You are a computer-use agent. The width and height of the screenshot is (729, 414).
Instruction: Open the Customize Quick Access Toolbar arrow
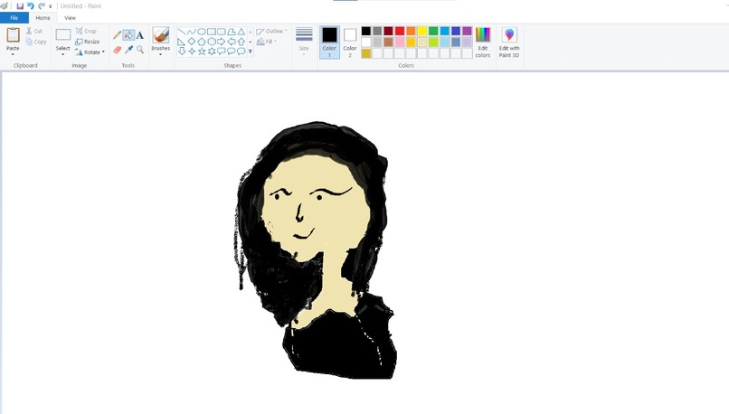coord(51,6)
